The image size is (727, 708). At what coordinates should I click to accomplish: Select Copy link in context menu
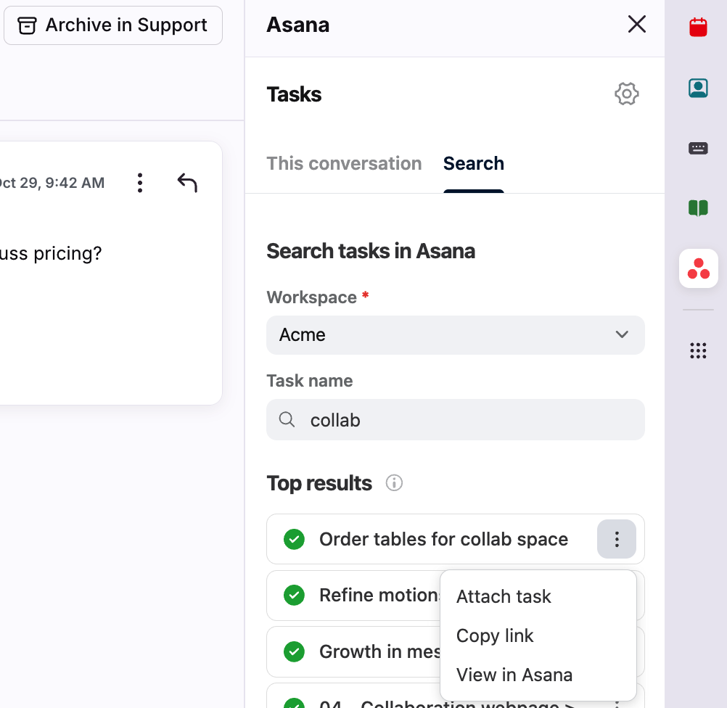coord(495,636)
